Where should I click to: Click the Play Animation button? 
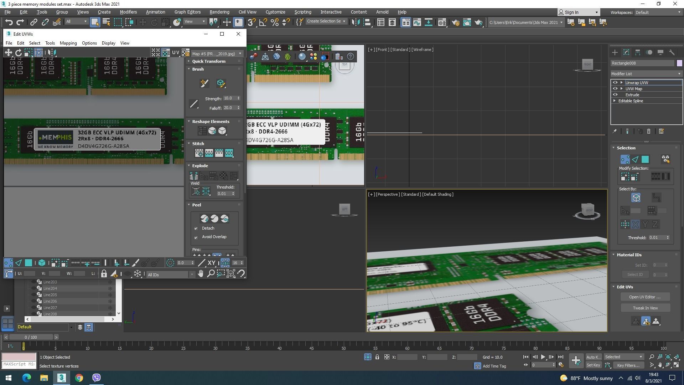point(543,357)
